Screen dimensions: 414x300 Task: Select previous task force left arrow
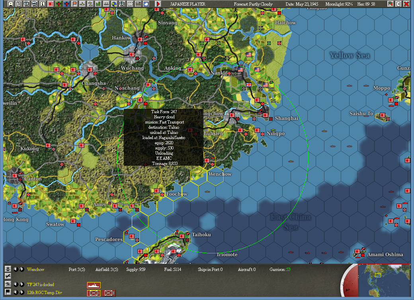pyautogui.click(x=16, y=284)
